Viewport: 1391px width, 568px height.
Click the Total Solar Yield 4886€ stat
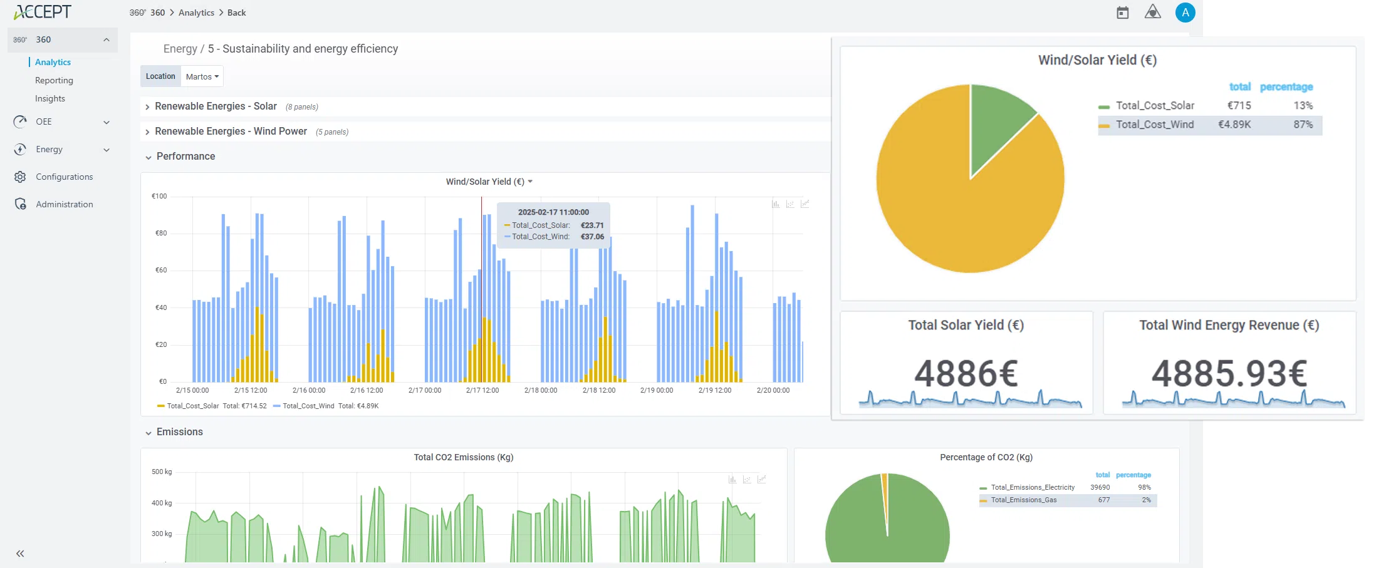point(966,373)
